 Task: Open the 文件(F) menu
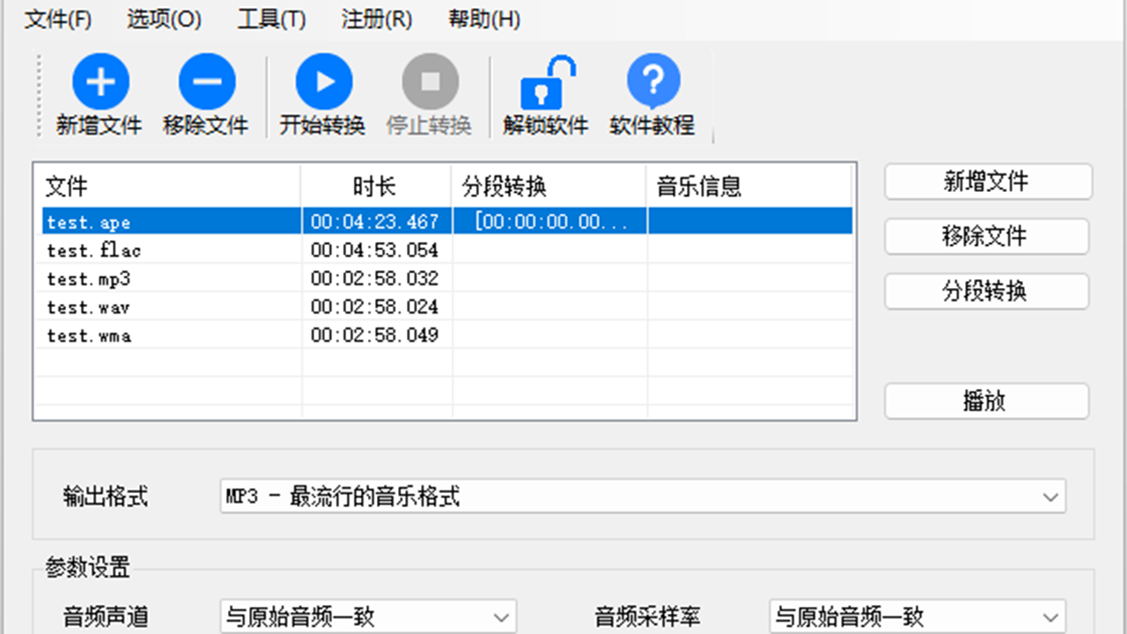click(58, 19)
